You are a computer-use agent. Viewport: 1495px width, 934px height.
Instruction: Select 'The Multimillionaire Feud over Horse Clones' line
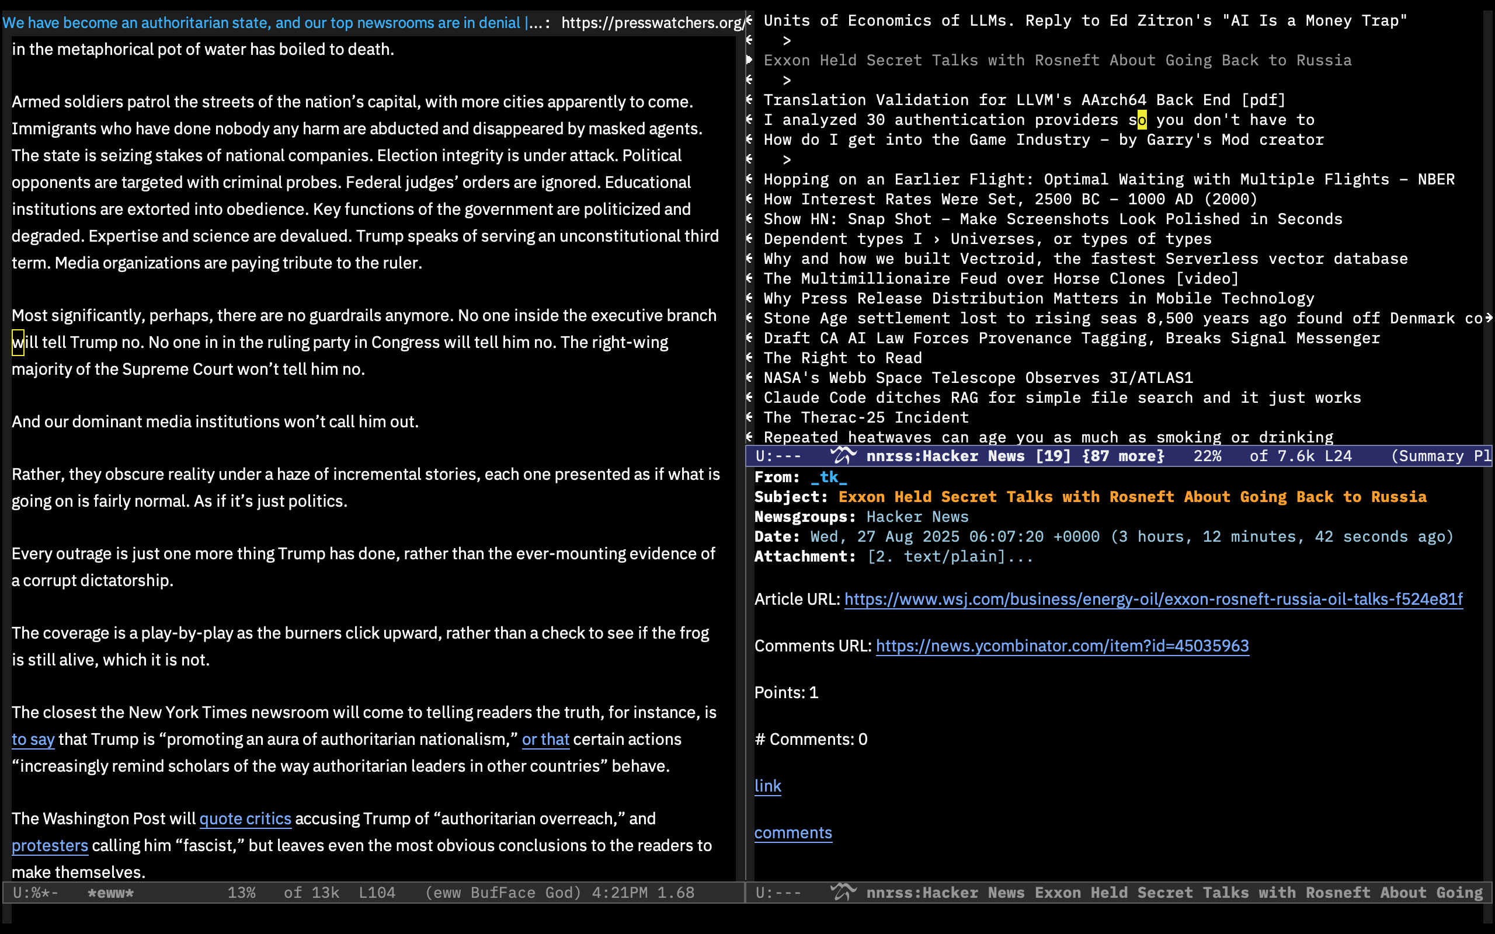[x=1001, y=278]
